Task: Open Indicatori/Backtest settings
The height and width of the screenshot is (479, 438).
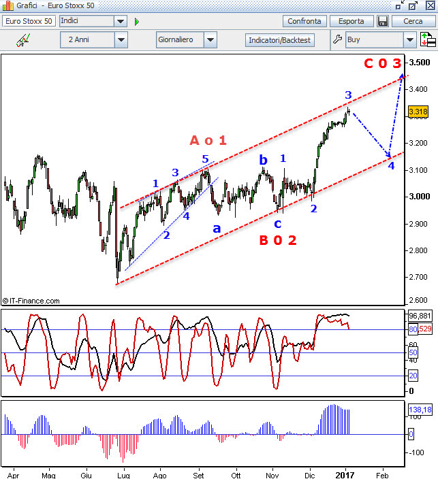Action: pos(279,40)
